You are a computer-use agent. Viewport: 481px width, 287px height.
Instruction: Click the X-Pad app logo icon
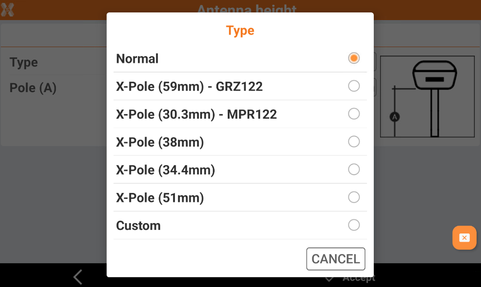[8, 10]
